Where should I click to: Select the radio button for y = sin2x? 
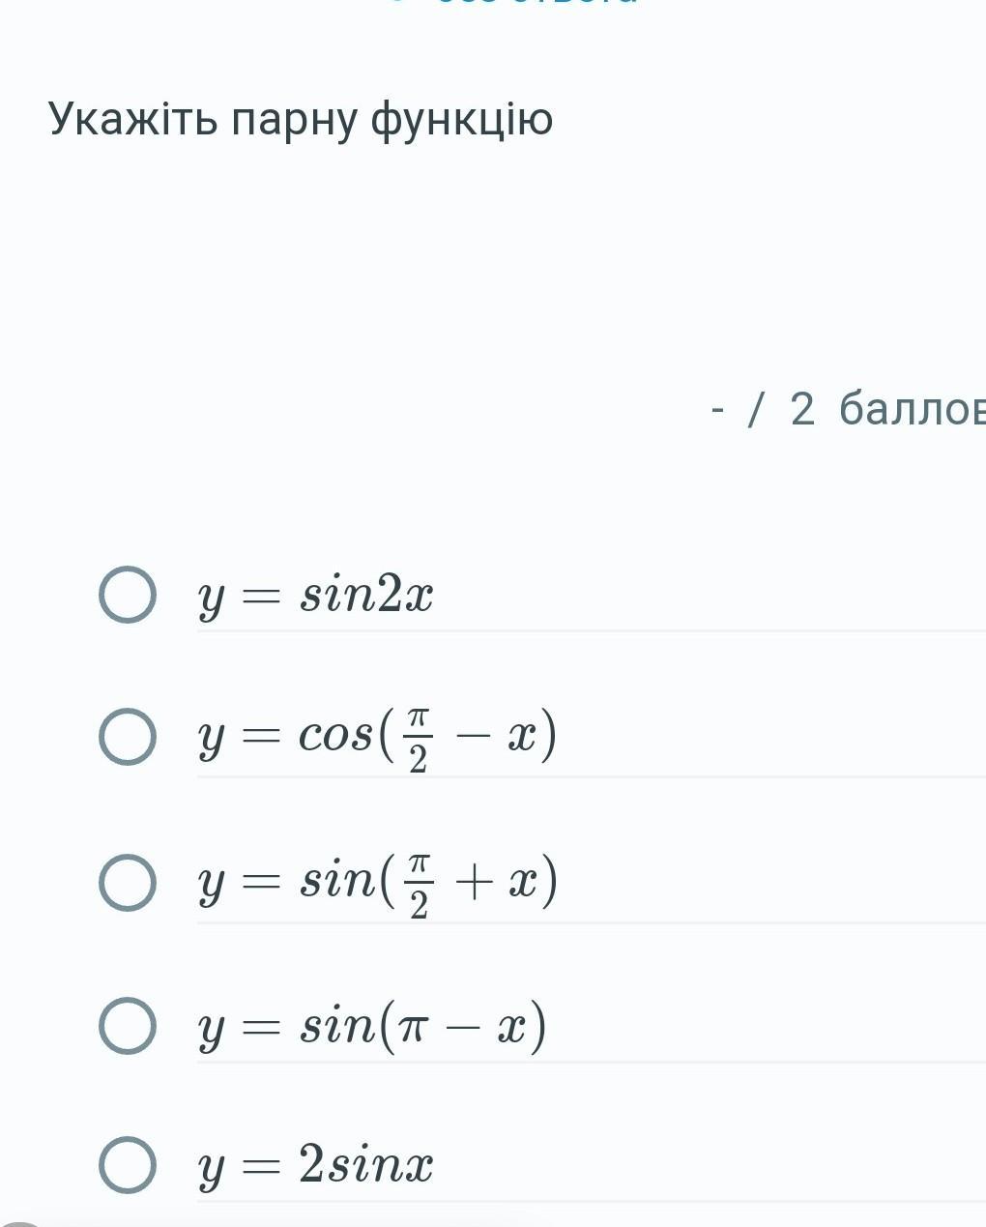click(128, 595)
